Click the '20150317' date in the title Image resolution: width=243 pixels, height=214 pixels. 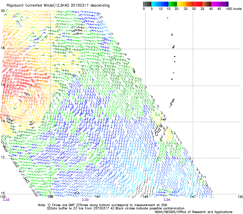tap(80, 6)
